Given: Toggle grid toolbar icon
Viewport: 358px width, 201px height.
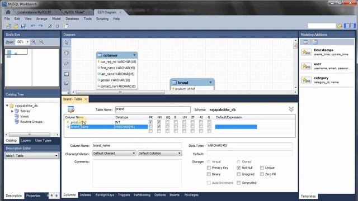Looking at the screenshot, I should [x=50, y=26].
